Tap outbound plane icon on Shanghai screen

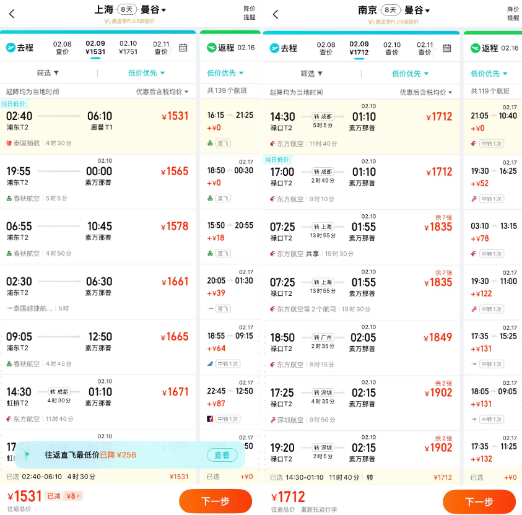(11, 48)
